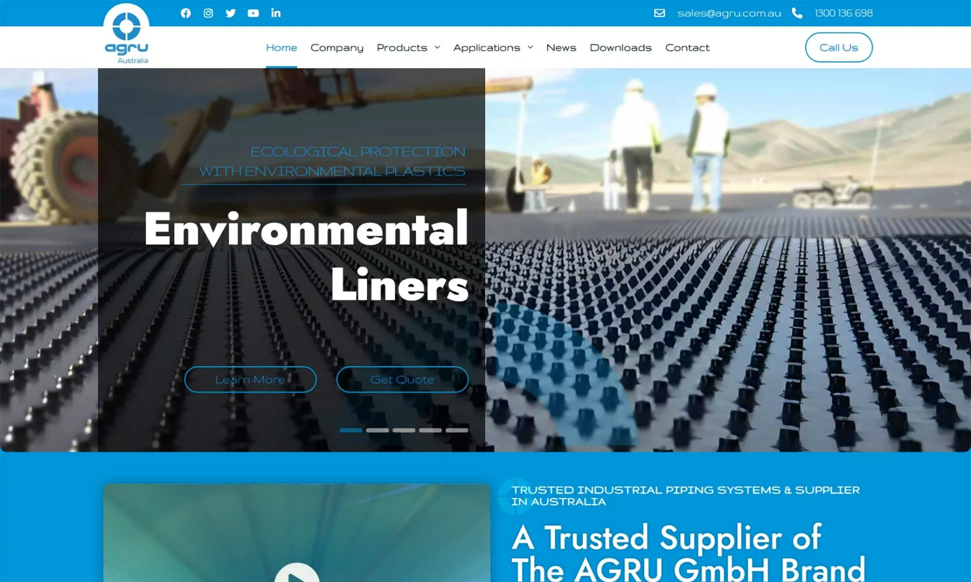Expand the Products dropdown chevron
The image size is (971, 582).
(x=437, y=48)
